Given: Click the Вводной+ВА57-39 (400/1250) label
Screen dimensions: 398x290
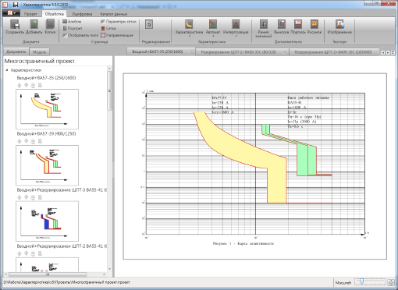Looking at the screenshot, I should (x=46, y=134).
